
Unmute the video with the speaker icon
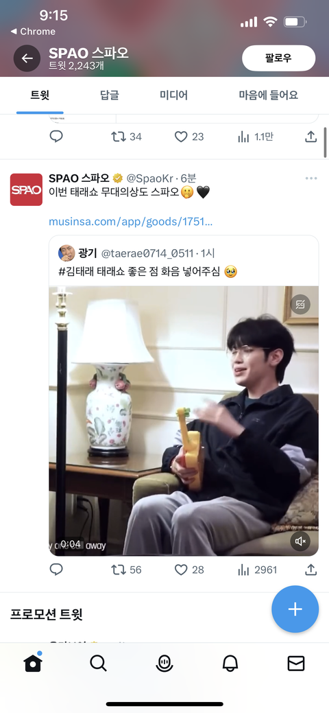pyautogui.click(x=300, y=541)
